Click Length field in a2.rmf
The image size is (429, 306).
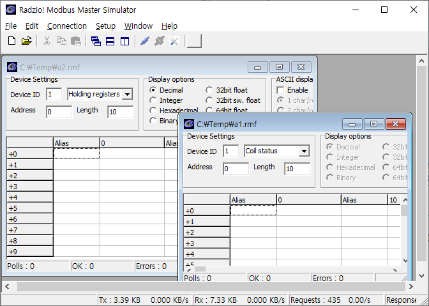click(x=121, y=112)
